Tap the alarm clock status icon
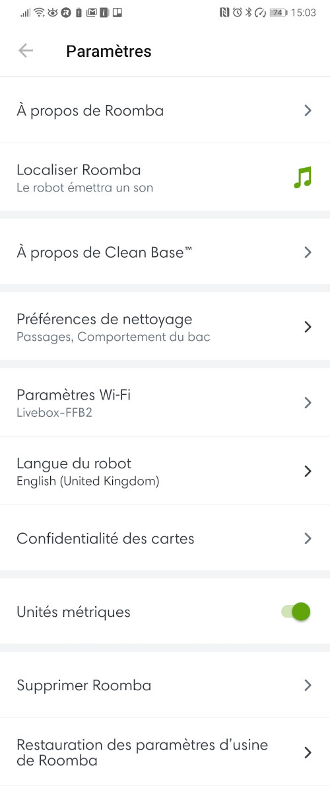 237,13
